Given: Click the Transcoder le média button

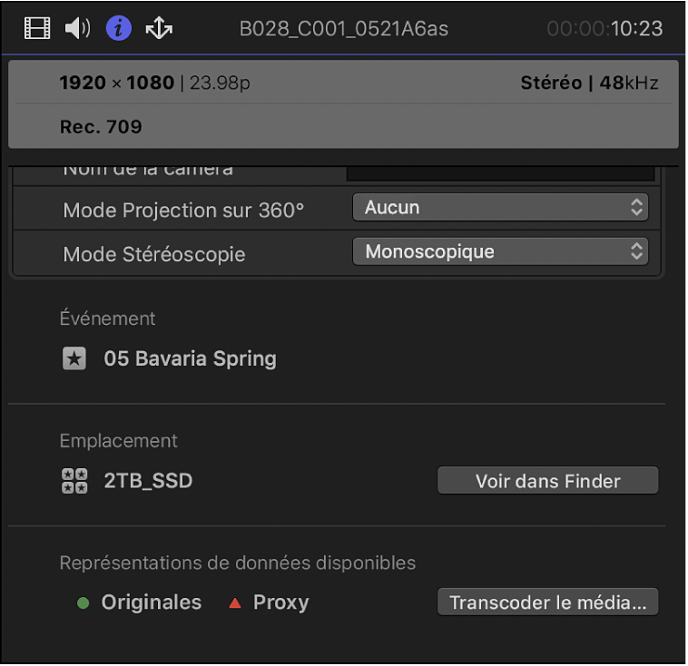Looking at the screenshot, I should (x=547, y=602).
